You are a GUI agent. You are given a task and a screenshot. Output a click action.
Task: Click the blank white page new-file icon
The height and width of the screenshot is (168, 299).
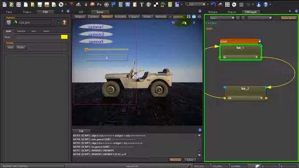(x=26, y=4)
